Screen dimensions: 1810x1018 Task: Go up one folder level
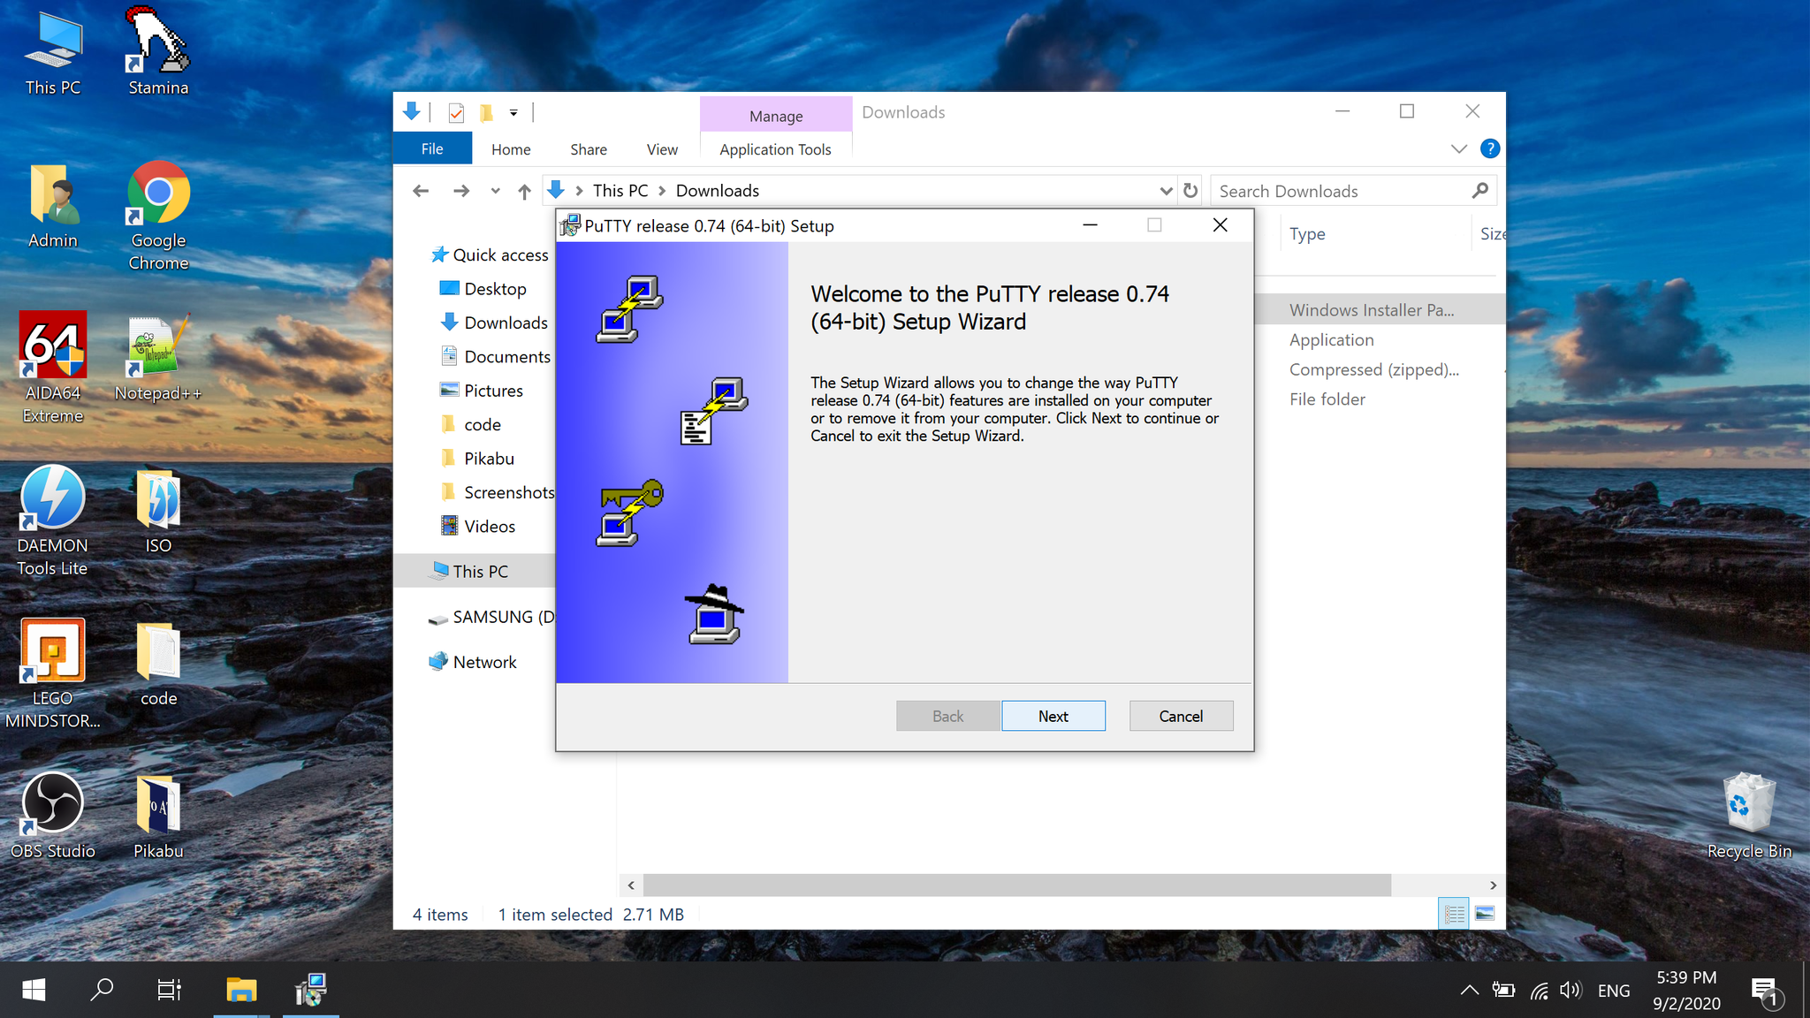(x=524, y=191)
